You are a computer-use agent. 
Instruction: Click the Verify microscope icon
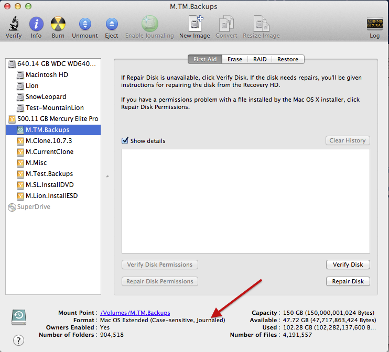(14, 24)
